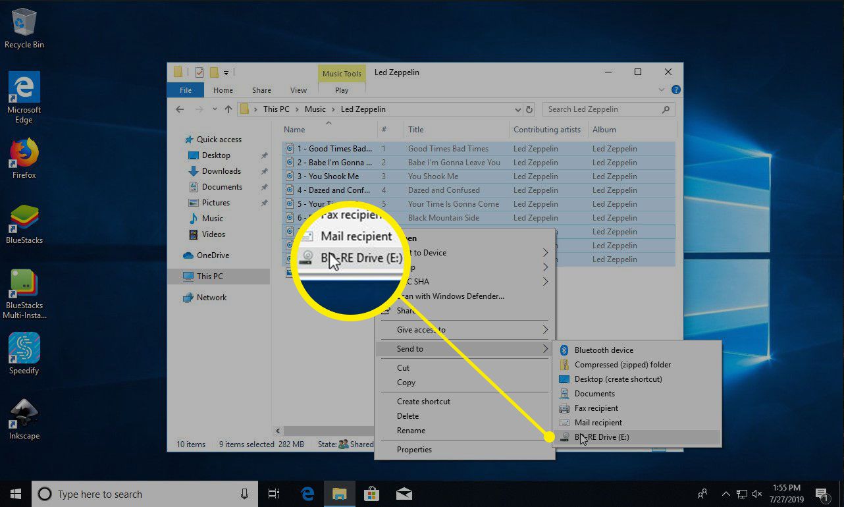Viewport: 844px width, 507px height.
Task: Select Create shortcut in context menu
Action: [464, 402]
